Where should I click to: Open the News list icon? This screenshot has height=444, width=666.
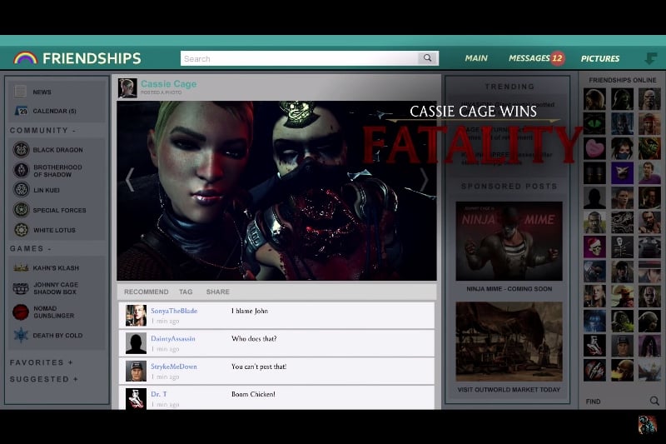coord(20,92)
